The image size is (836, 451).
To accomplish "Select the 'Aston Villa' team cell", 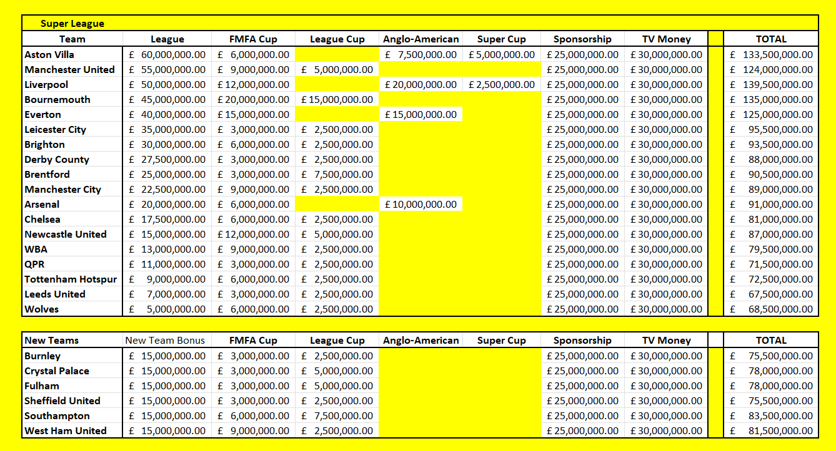I will (x=72, y=54).
